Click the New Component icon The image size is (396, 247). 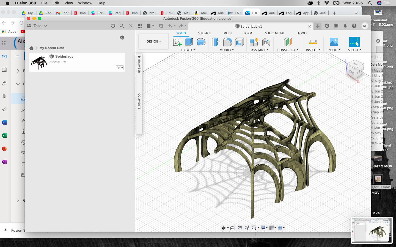254,42
